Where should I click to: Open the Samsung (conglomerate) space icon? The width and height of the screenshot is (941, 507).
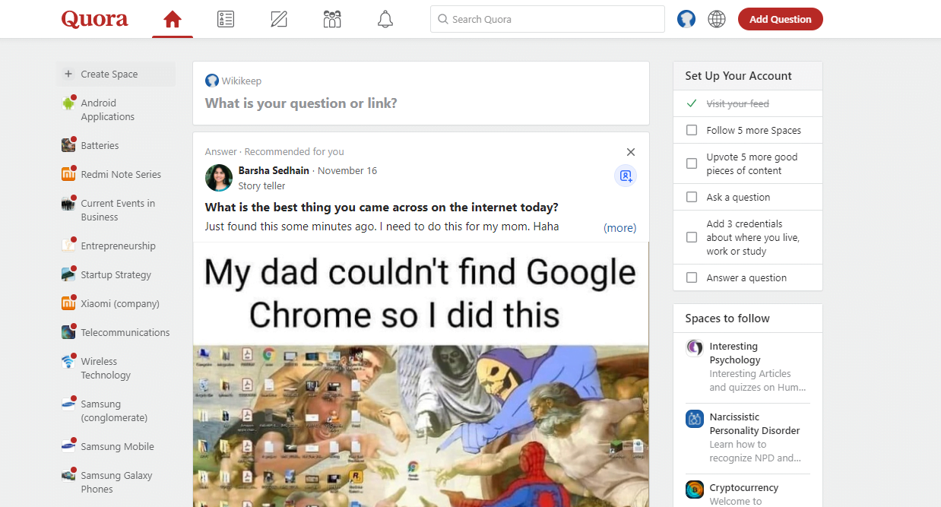pos(68,404)
